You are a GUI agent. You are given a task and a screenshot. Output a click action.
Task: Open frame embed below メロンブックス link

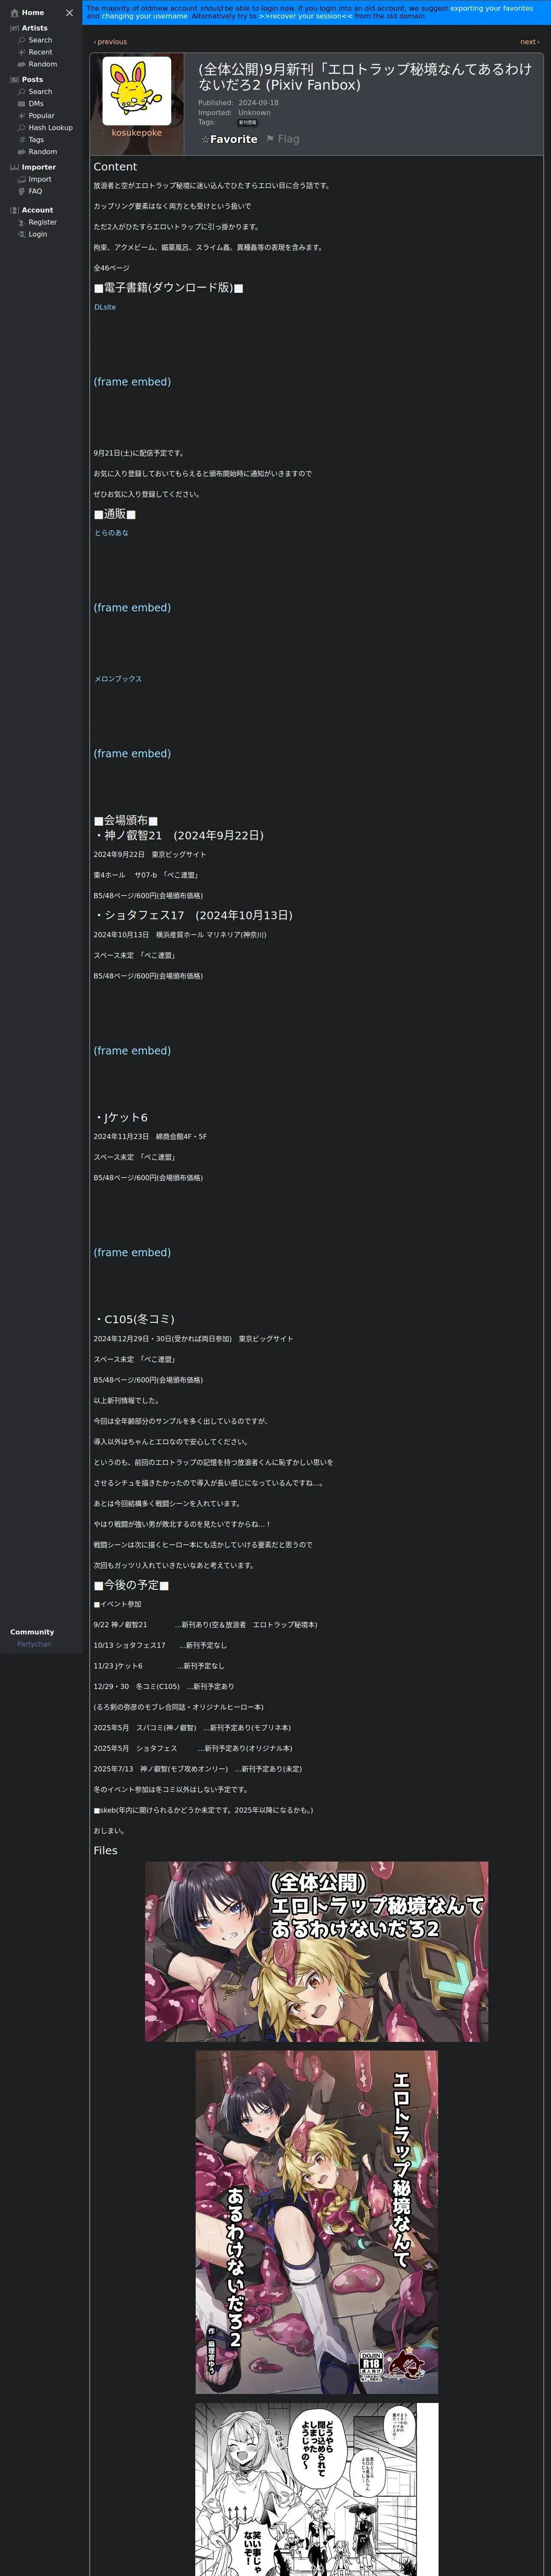[x=132, y=754]
